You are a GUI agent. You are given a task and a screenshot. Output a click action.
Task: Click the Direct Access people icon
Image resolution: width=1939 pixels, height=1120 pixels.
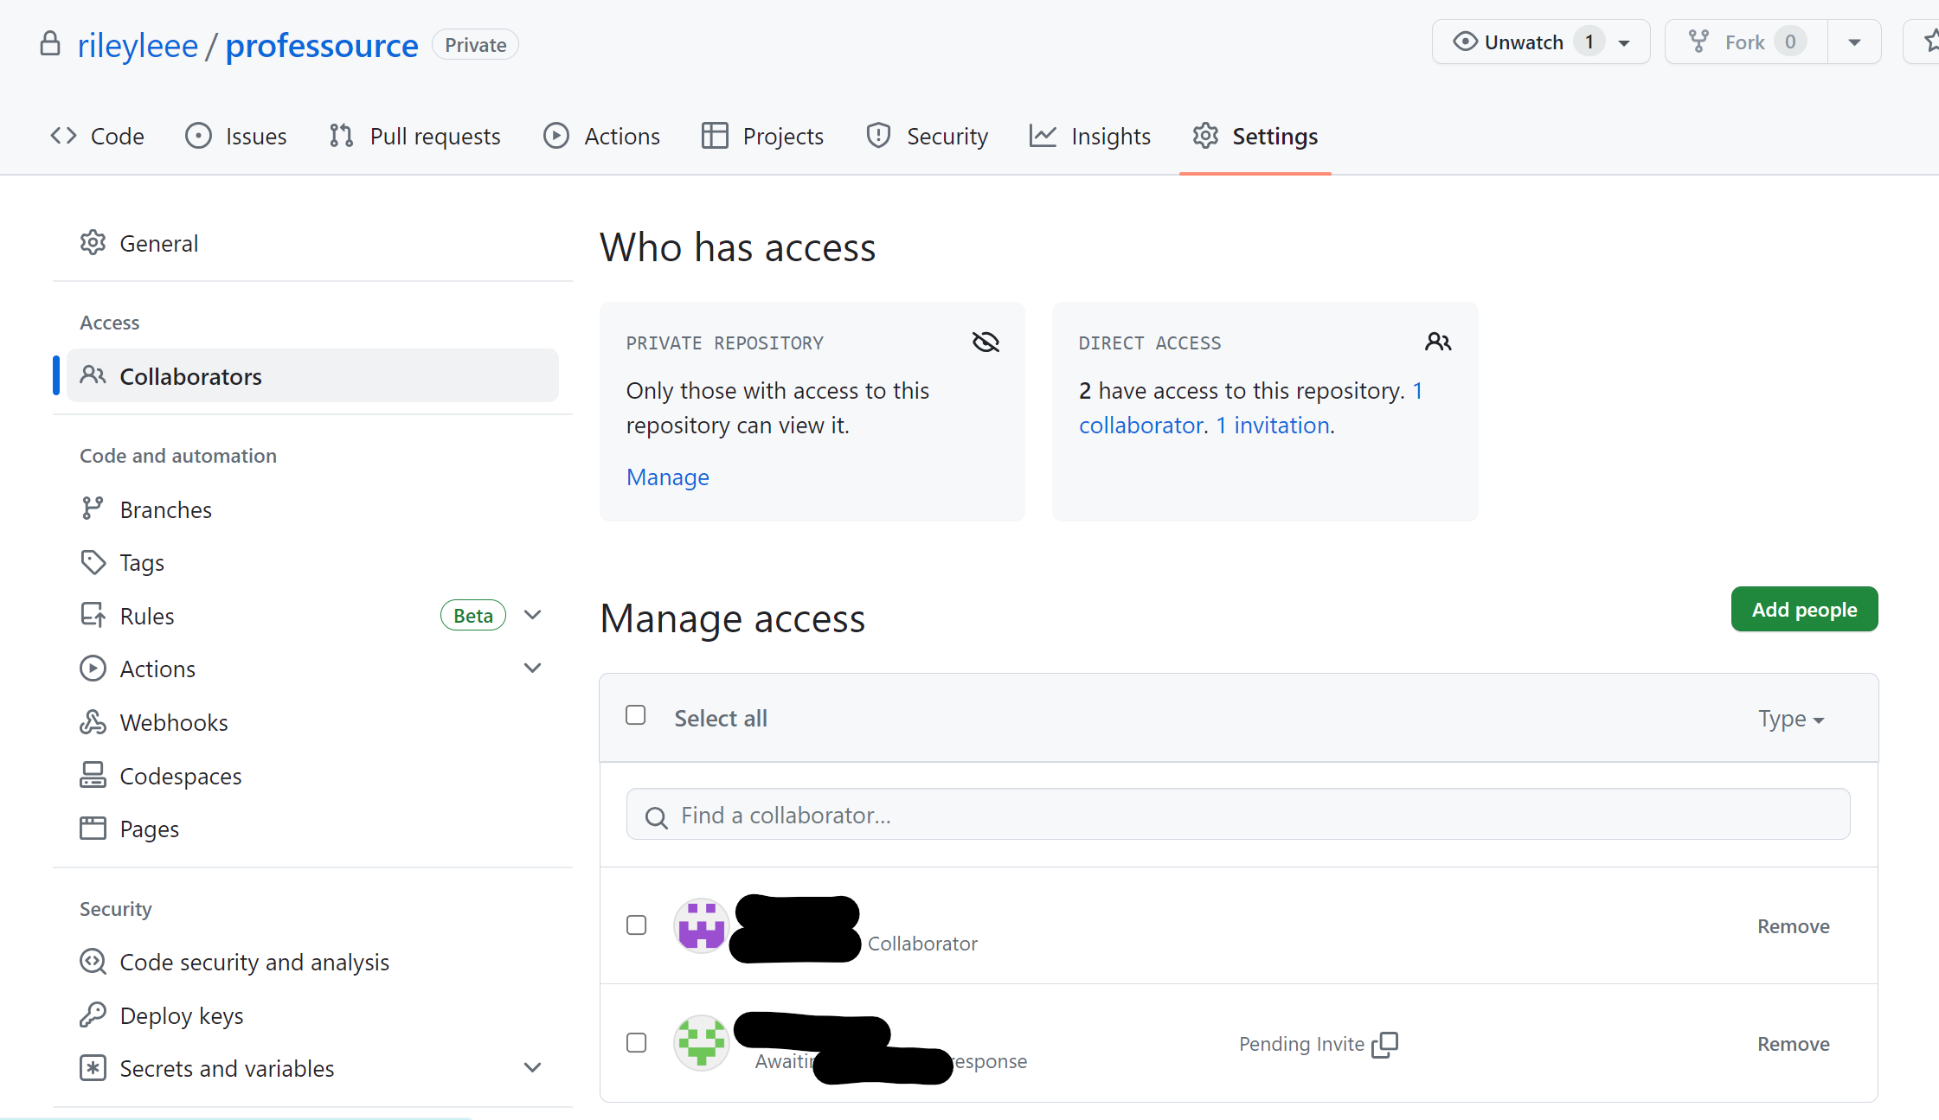1438,342
